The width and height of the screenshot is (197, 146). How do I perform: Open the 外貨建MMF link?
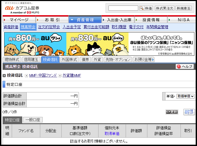click(72, 75)
